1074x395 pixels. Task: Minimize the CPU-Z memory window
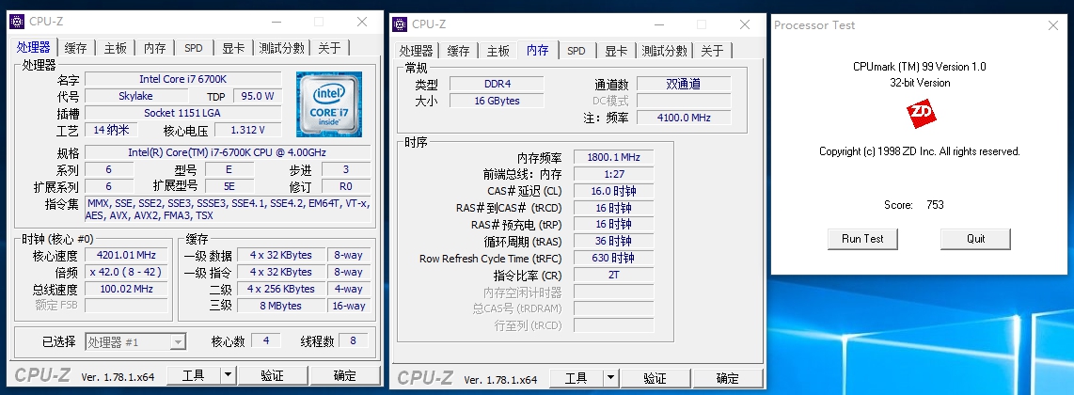(657, 24)
